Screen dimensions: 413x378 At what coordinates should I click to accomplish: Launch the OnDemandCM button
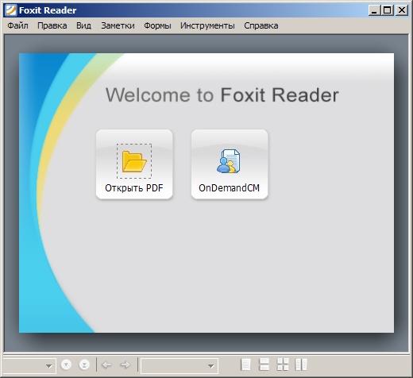pyautogui.click(x=230, y=164)
